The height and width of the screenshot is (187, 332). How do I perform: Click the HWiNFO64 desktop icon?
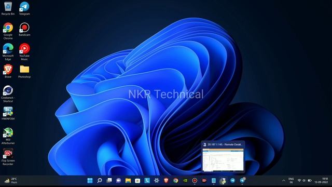click(8, 113)
